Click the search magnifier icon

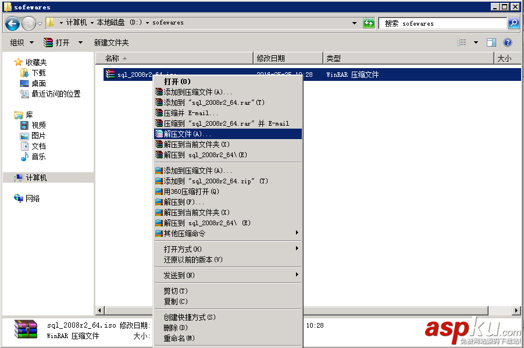514,23
